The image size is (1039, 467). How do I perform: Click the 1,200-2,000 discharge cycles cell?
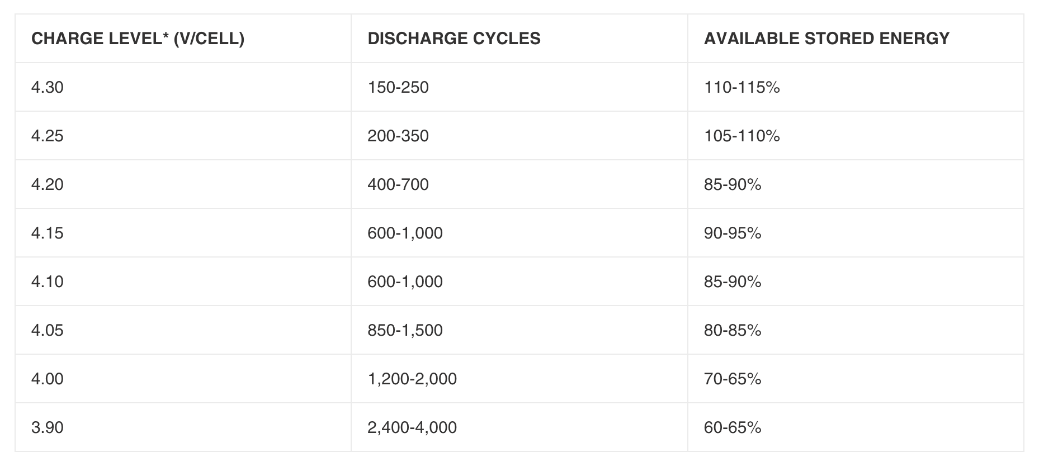pyautogui.click(x=519, y=379)
